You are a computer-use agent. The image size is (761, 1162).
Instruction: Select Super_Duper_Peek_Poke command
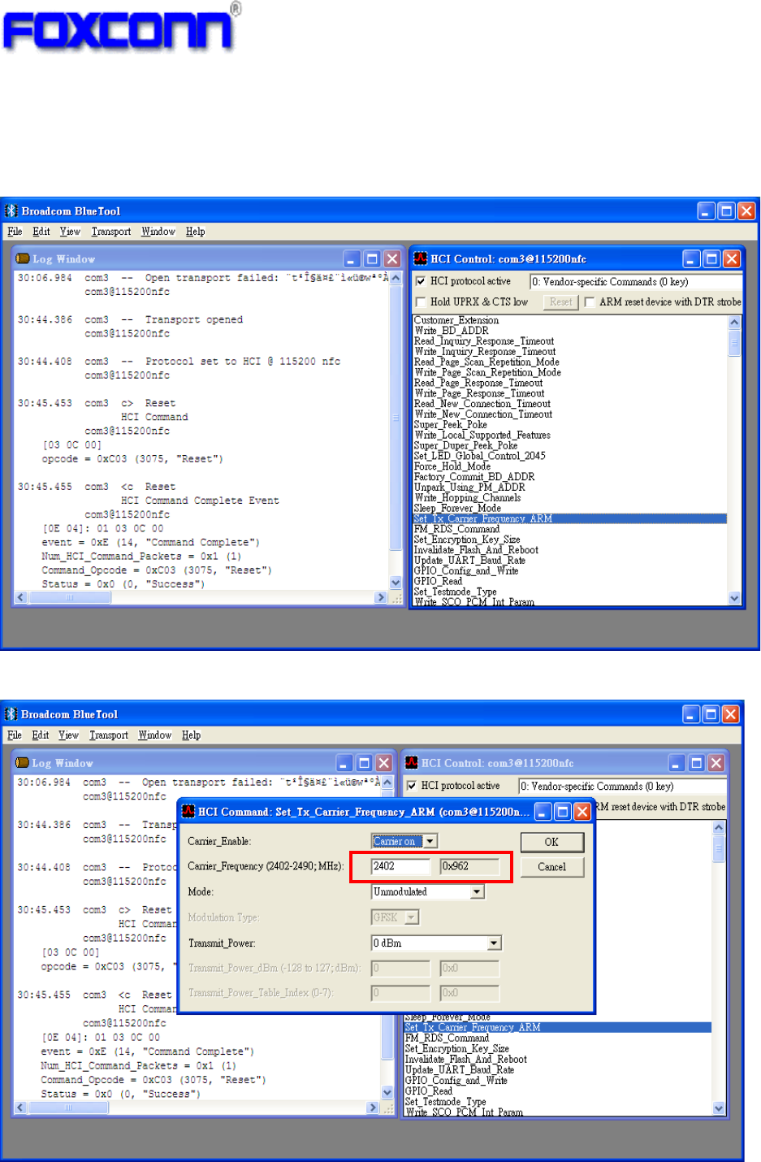point(465,445)
